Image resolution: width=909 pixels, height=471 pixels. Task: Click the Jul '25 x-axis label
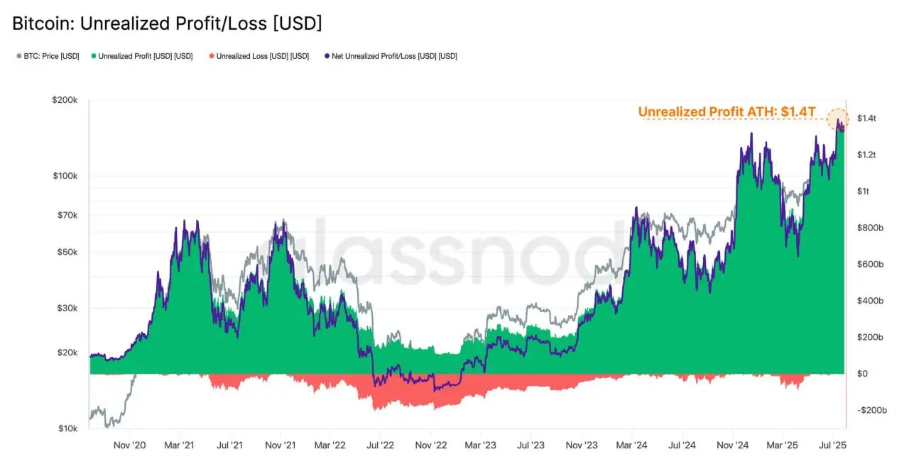[833, 445]
